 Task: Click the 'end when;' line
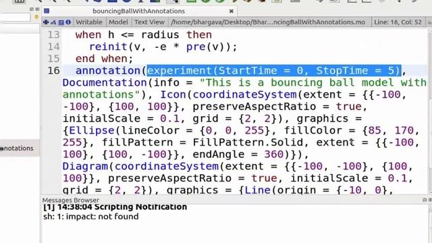pos(104,59)
